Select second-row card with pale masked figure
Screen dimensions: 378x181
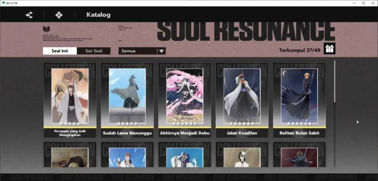point(242,155)
